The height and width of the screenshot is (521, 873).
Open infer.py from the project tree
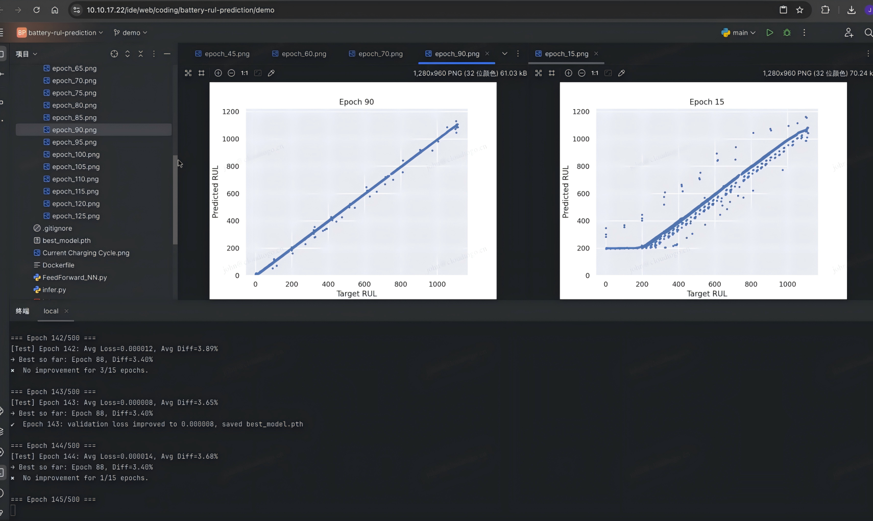pyautogui.click(x=54, y=290)
